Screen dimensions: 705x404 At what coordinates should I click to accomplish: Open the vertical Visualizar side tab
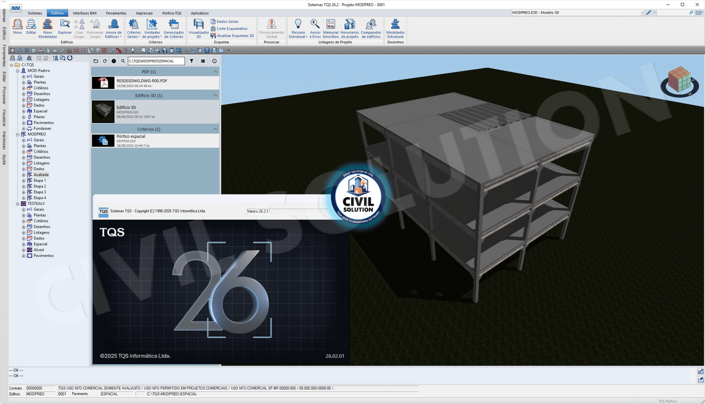(4, 118)
